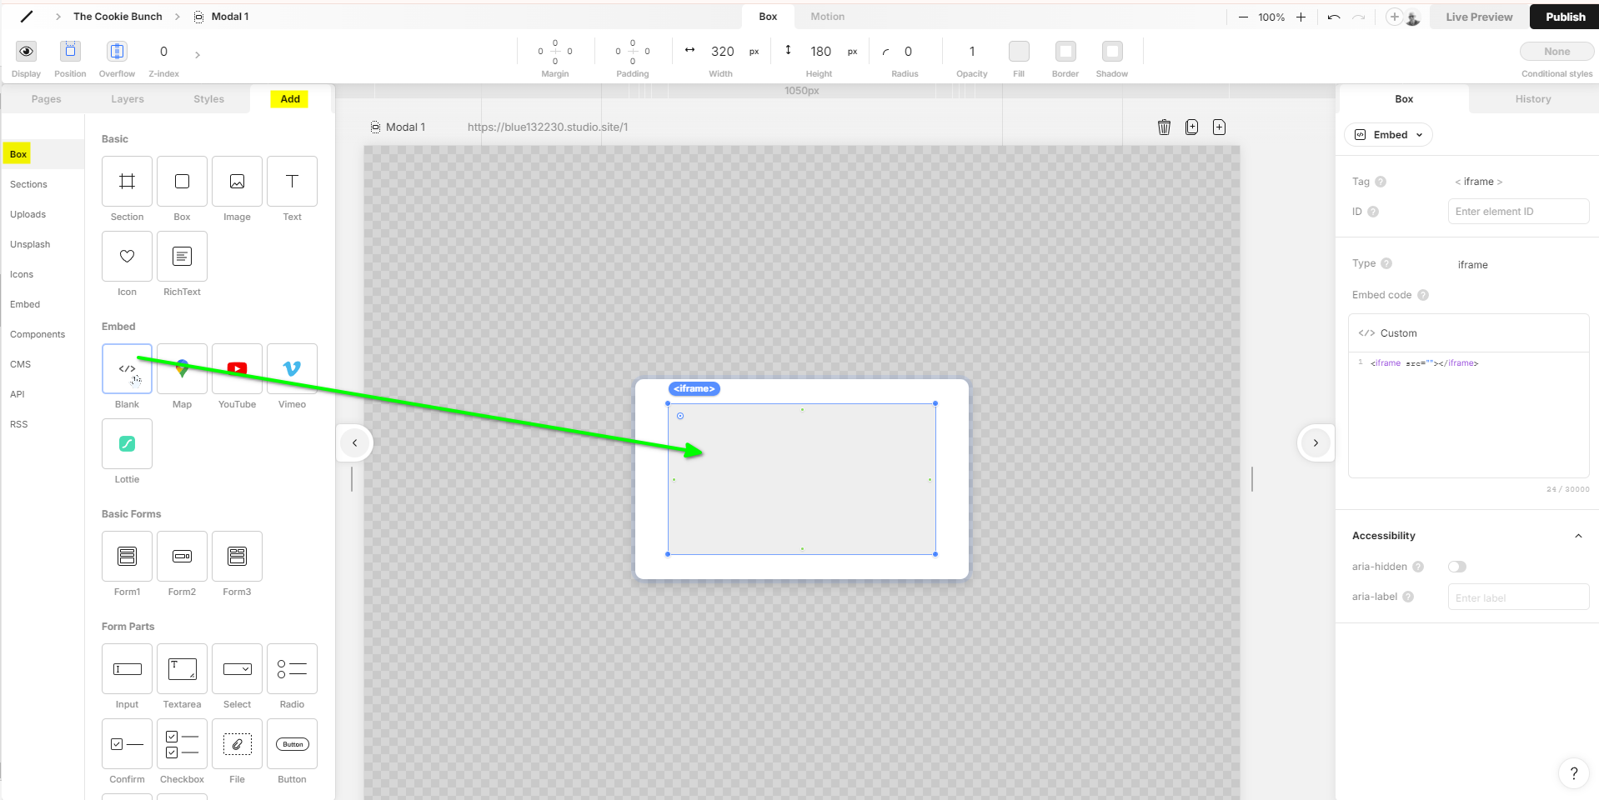
Task: Open the Fill color swatch
Action: point(1019,52)
